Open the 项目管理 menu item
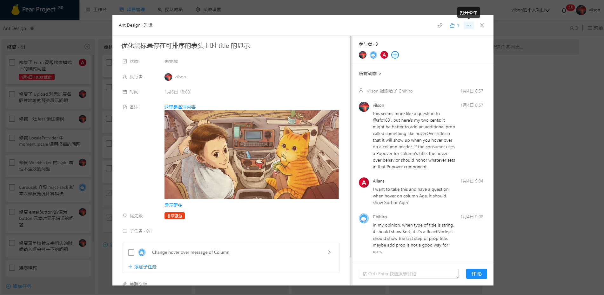 point(132,10)
